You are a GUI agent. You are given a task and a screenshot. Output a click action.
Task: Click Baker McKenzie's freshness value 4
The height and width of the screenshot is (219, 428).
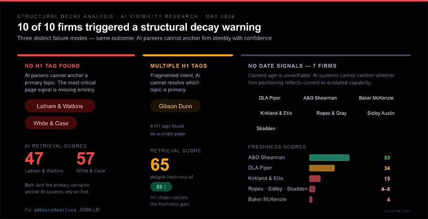tap(389, 199)
